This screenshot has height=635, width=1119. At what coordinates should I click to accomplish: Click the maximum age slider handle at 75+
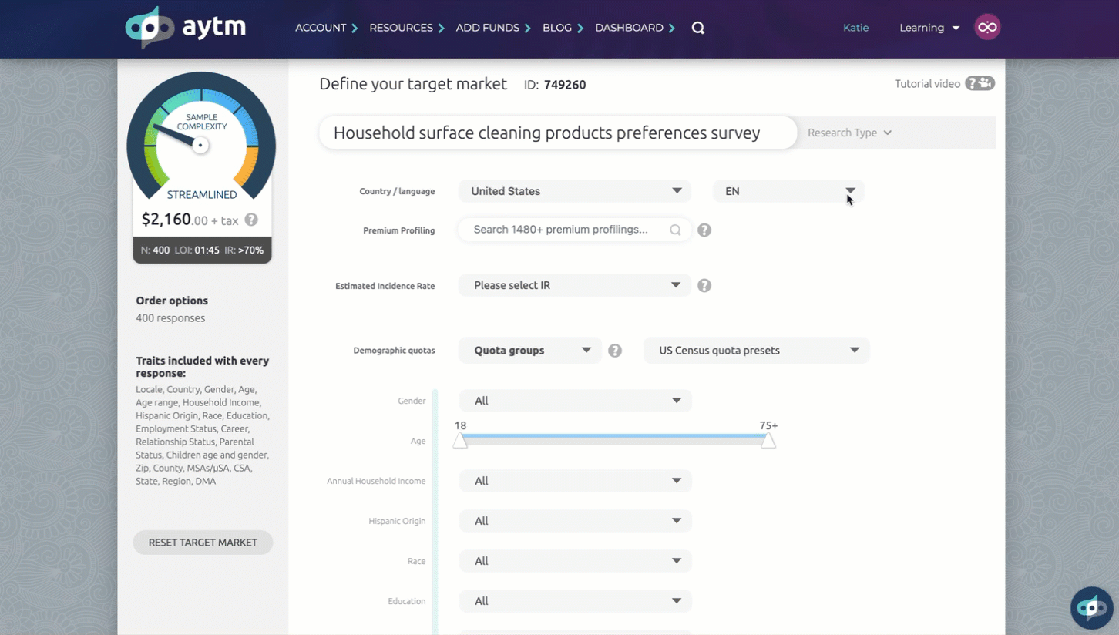click(x=768, y=441)
